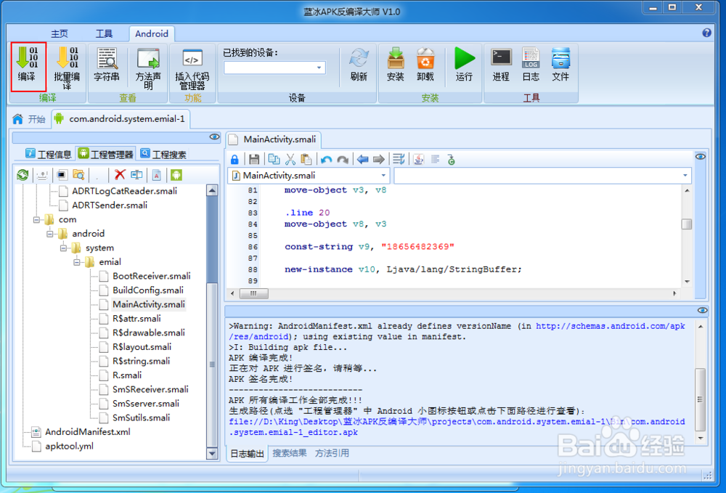This screenshot has height=493, width=726.
Task: Click the project tree refresh icon
Action: (x=23, y=175)
